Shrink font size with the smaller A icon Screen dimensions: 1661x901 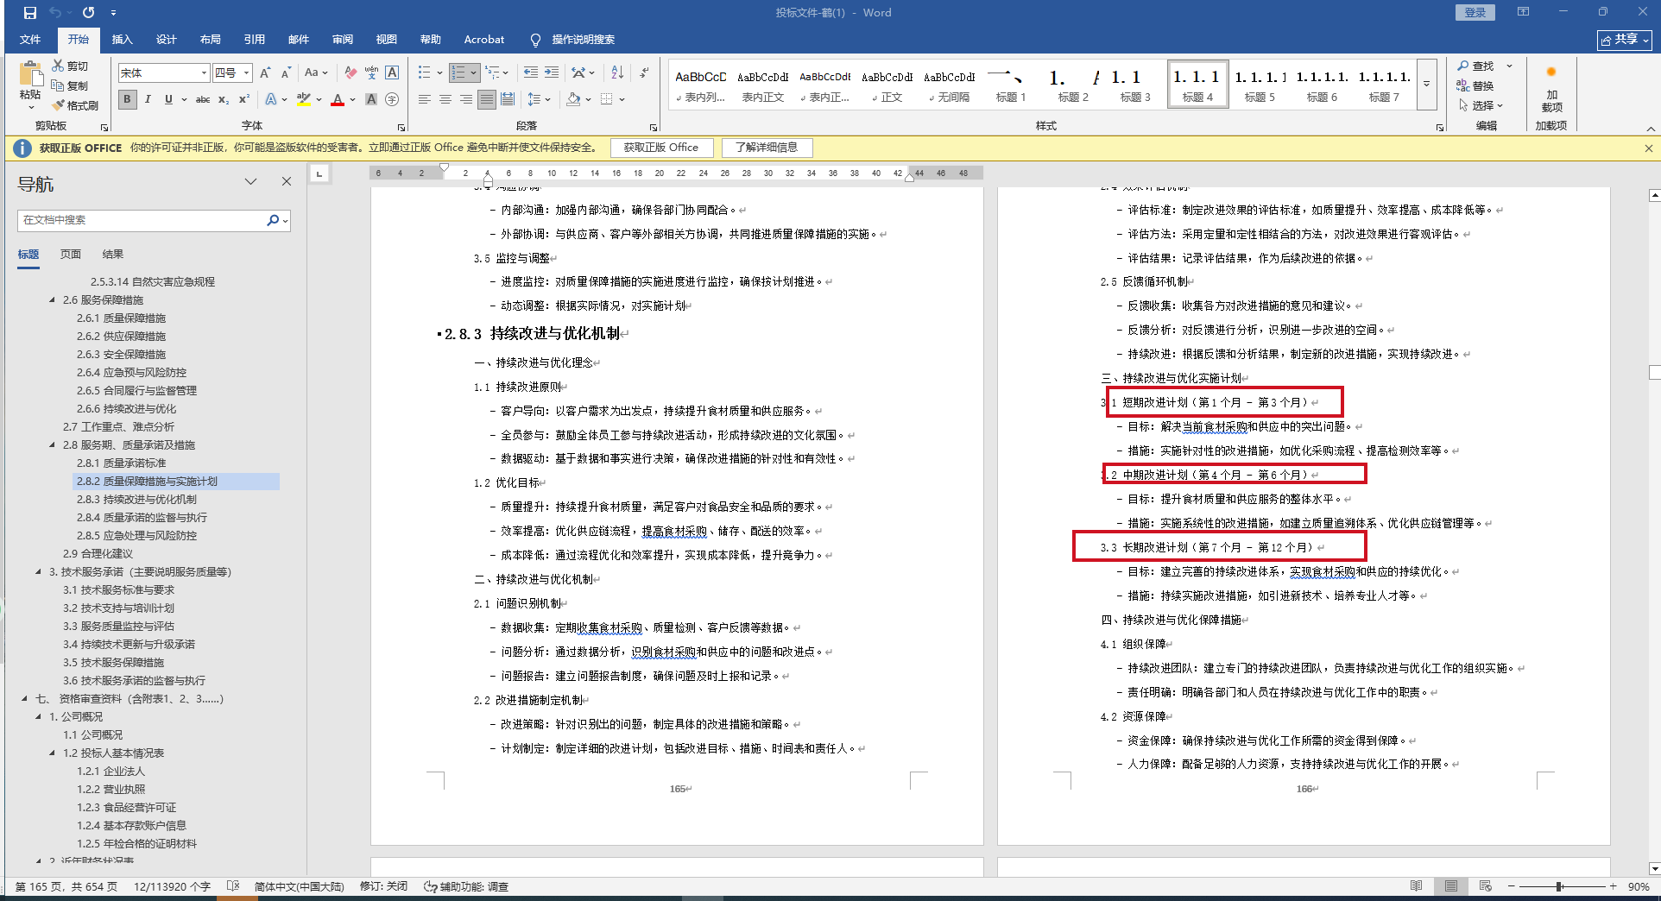click(286, 73)
